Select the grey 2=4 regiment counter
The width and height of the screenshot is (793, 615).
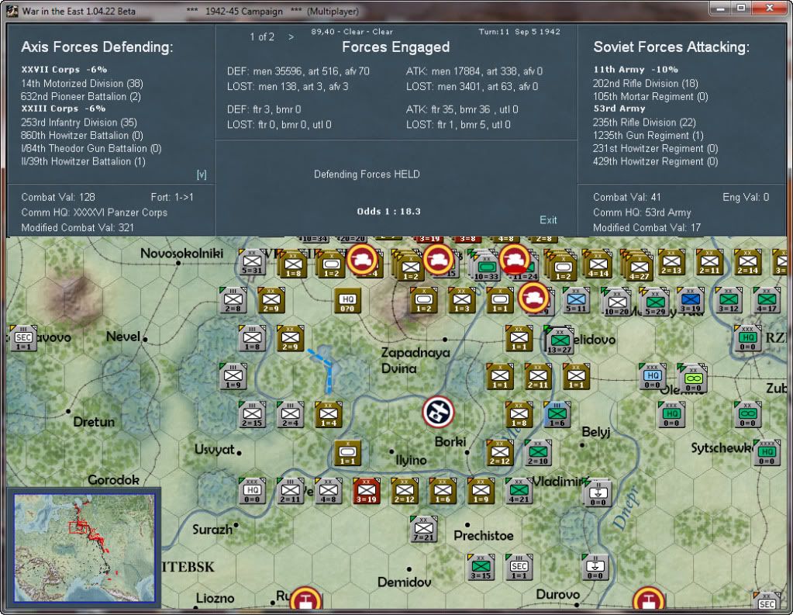click(x=290, y=415)
